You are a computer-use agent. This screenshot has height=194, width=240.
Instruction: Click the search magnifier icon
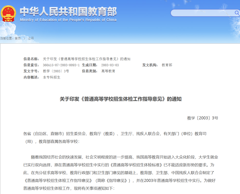click(236, 13)
